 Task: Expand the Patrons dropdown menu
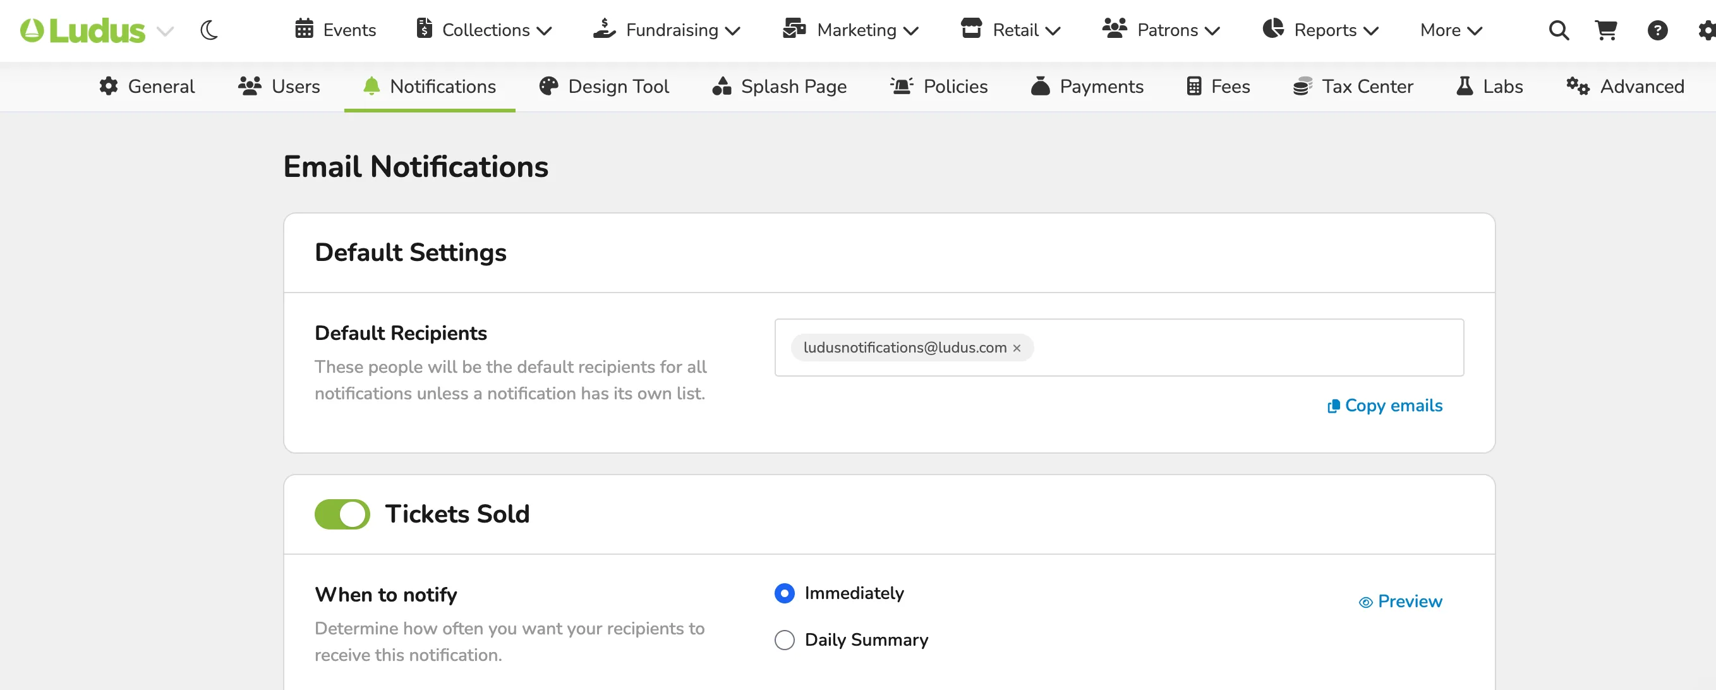[1212, 30]
